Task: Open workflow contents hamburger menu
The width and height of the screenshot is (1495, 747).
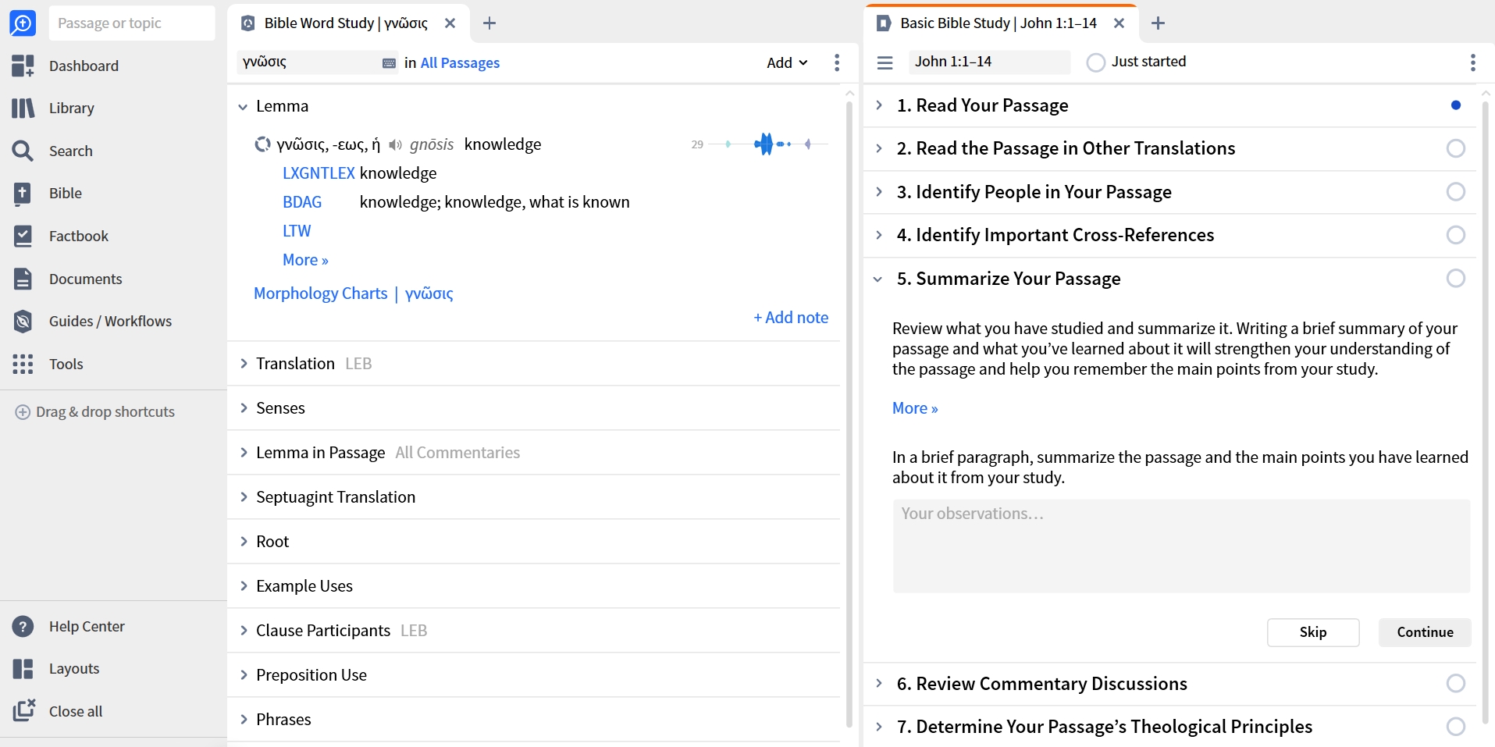Action: pos(885,62)
